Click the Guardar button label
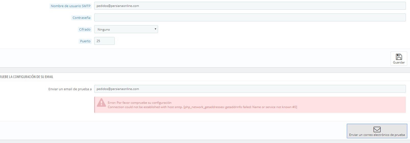Viewport: 410px width, 143px height. tap(399, 62)
